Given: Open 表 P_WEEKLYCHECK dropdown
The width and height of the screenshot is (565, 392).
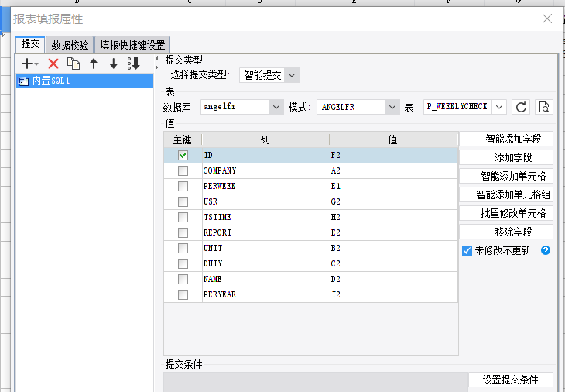Looking at the screenshot, I should [x=499, y=107].
